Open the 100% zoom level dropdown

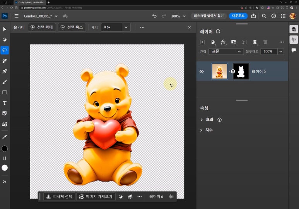point(178,16)
